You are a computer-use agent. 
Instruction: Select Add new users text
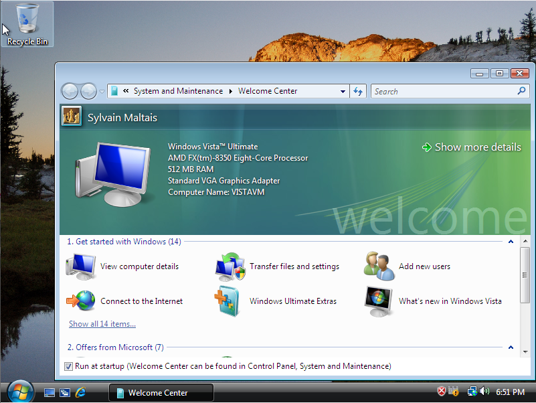(x=424, y=266)
